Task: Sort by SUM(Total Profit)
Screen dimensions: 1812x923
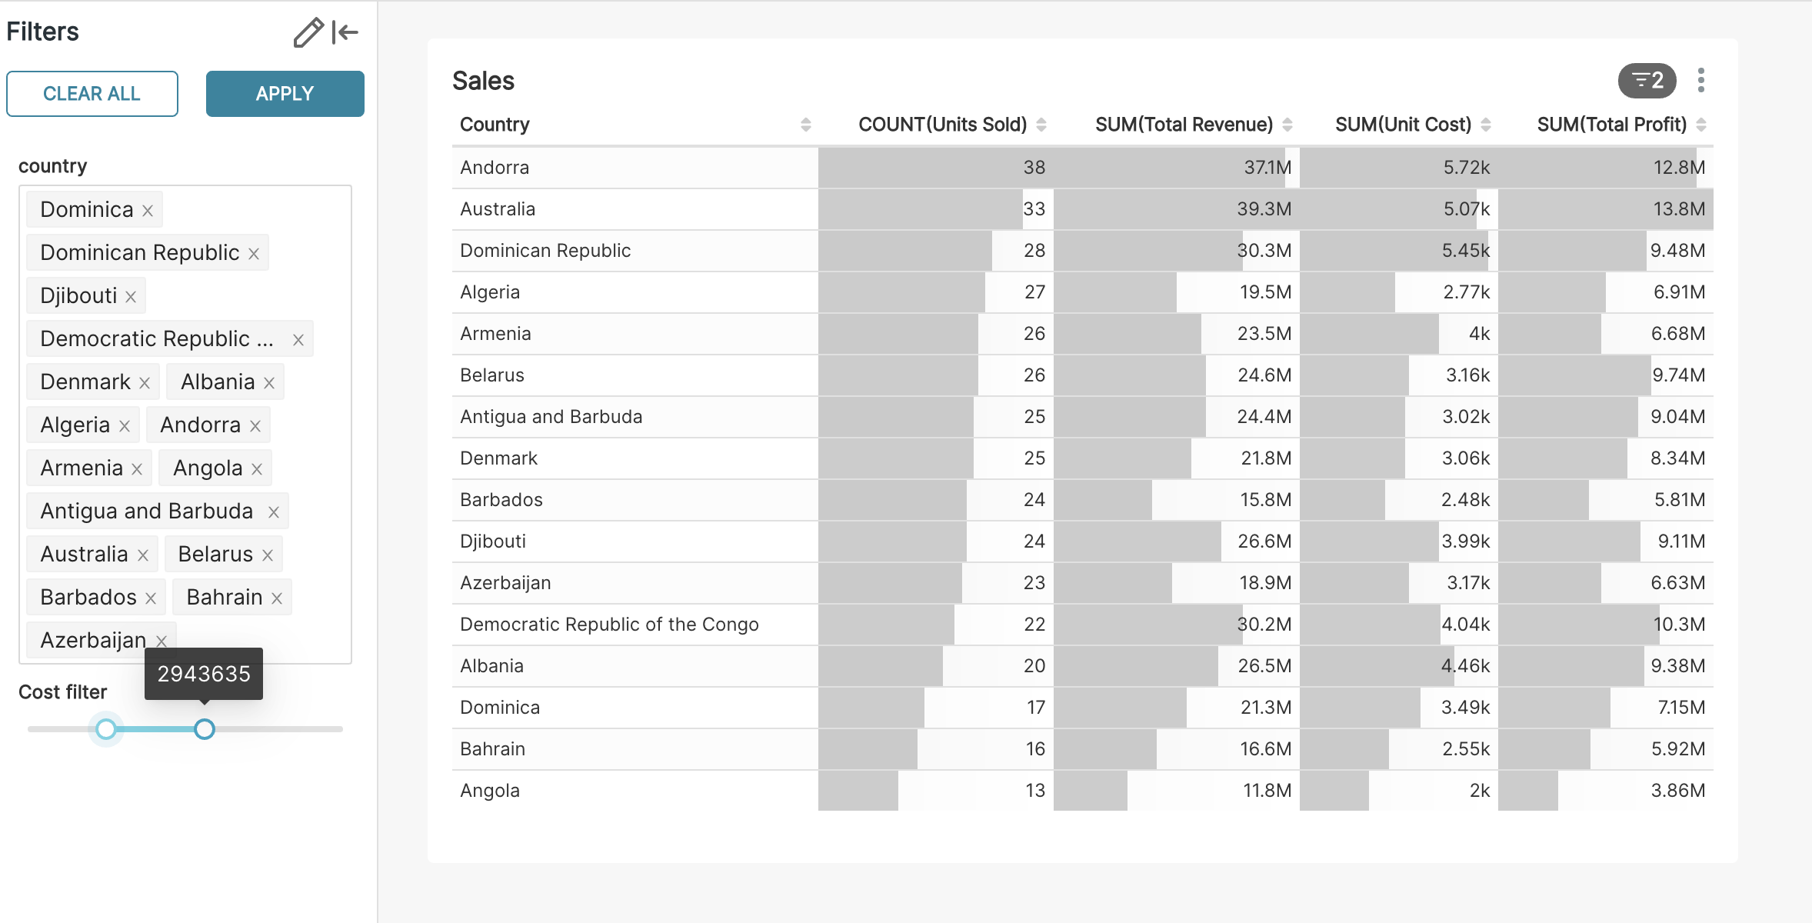Action: click(x=1700, y=124)
